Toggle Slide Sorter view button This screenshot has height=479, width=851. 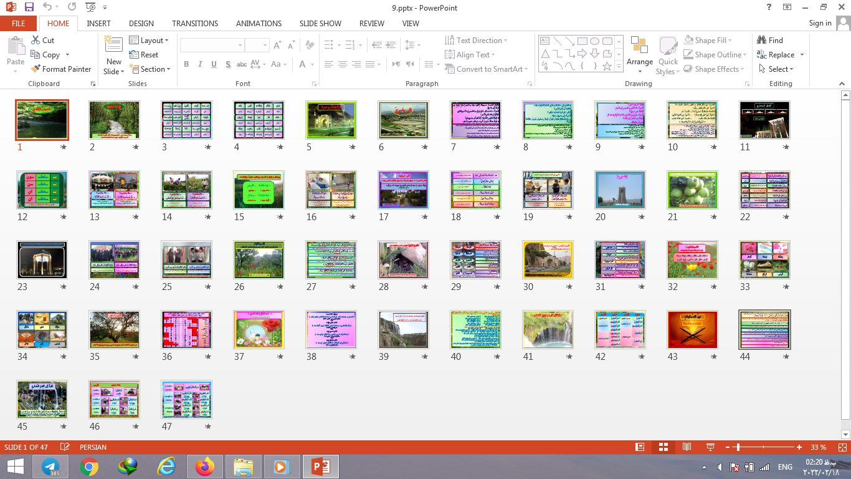coord(663,447)
